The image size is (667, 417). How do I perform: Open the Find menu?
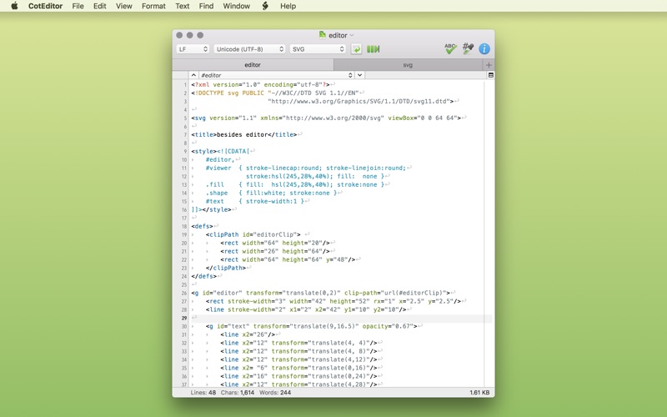click(206, 6)
